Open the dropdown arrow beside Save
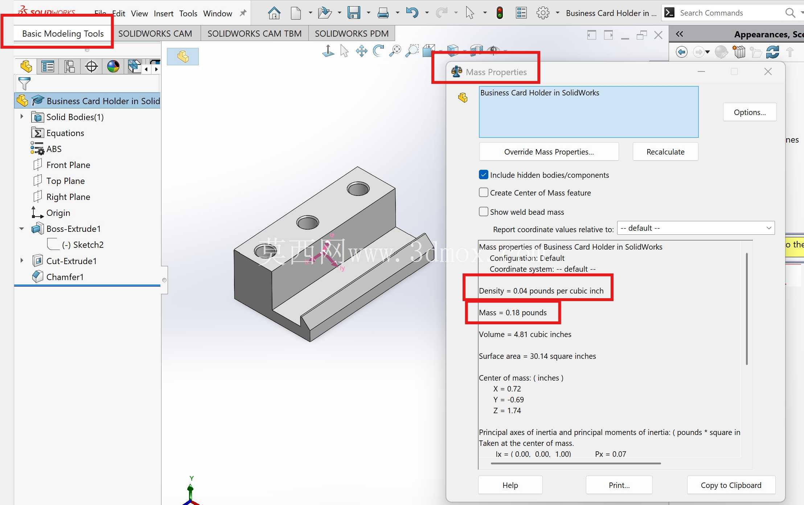The image size is (804, 505). [x=368, y=13]
